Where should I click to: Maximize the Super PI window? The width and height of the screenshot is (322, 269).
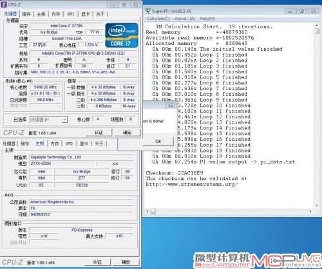click(x=301, y=11)
